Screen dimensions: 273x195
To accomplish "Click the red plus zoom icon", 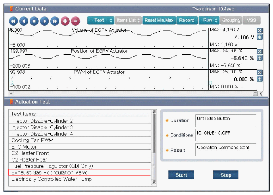I will coord(65,21).
